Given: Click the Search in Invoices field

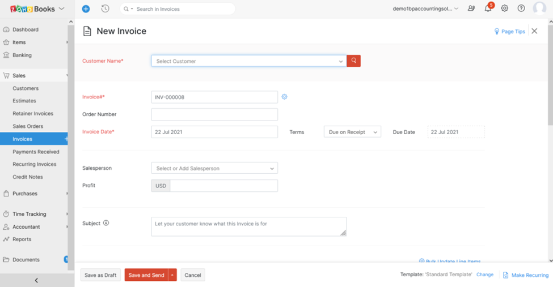Looking at the screenshot, I should (178, 9).
